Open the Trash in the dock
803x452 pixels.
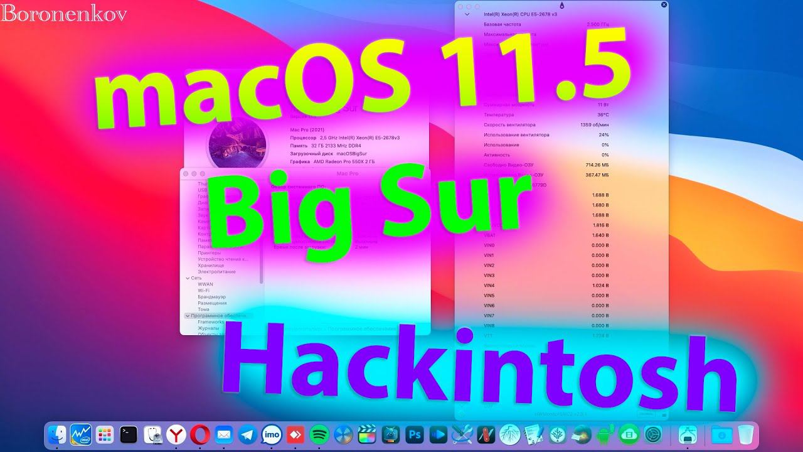click(746, 434)
